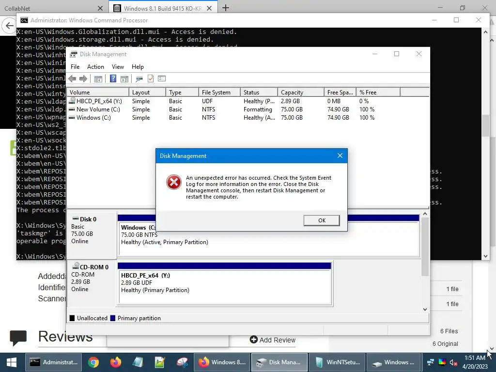Click the colorful display tray icon

[442, 362]
